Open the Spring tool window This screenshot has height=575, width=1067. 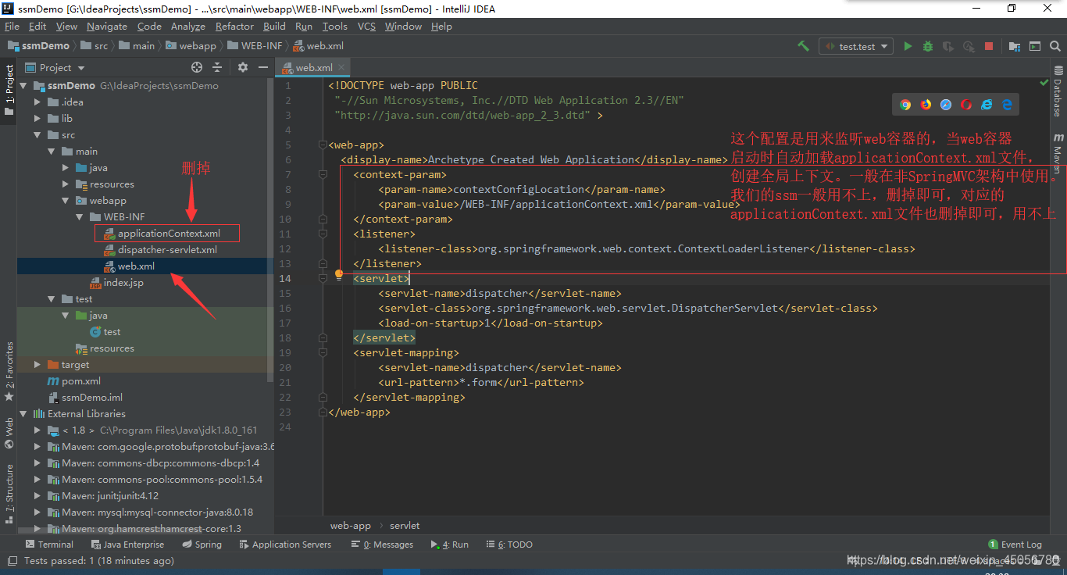click(x=202, y=545)
